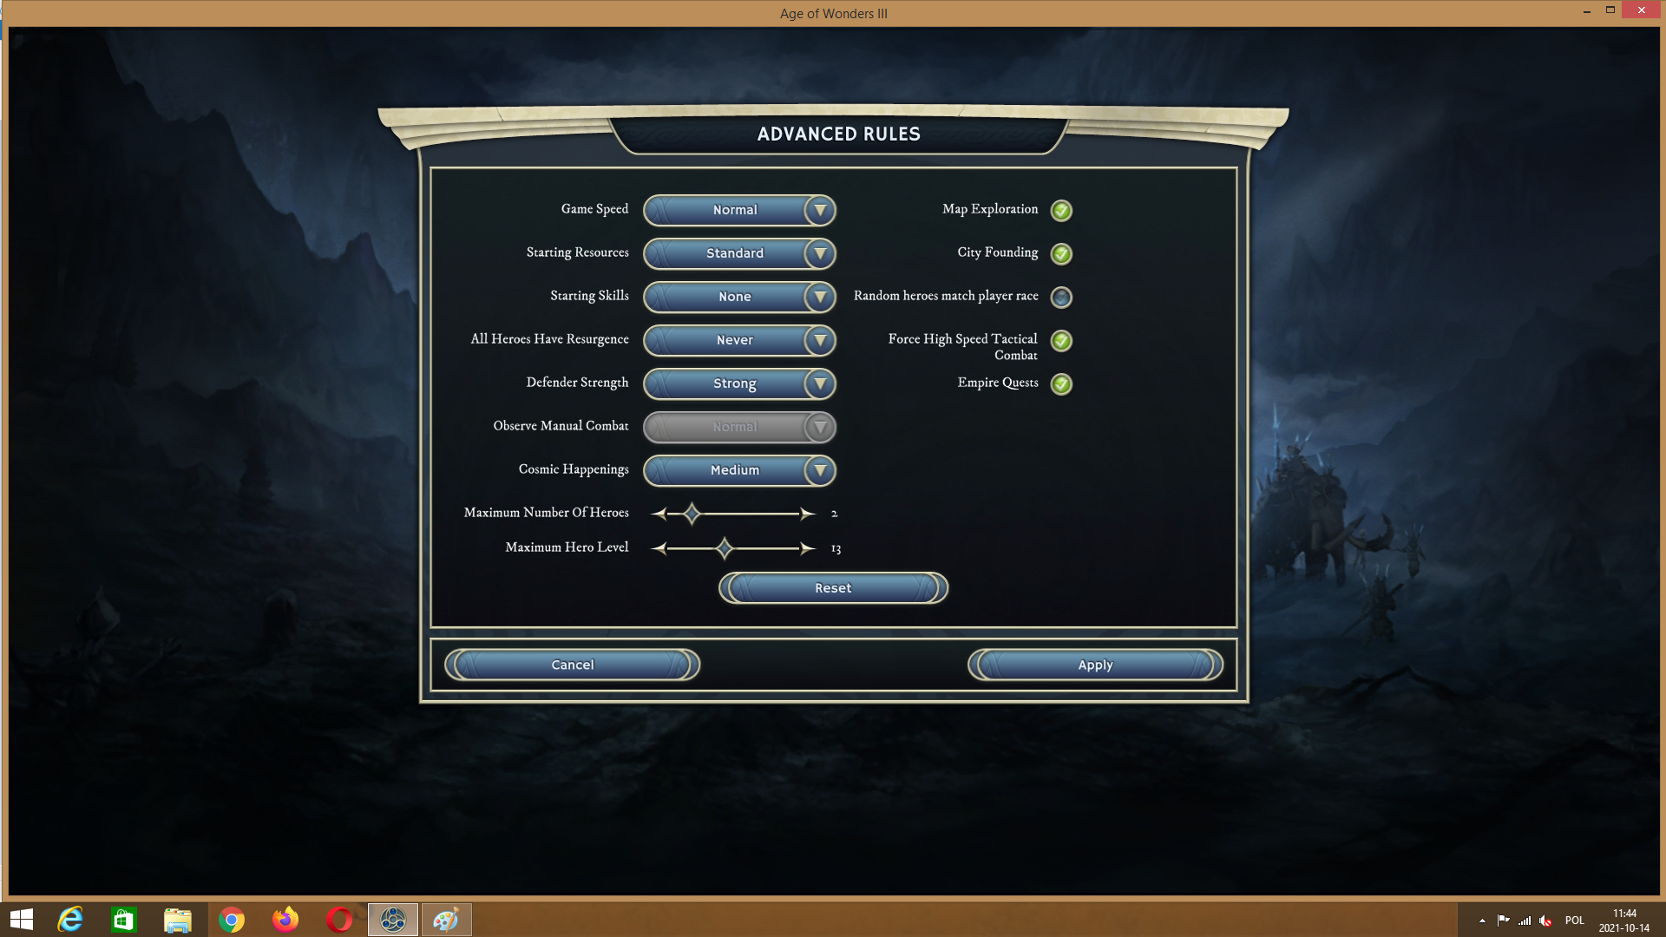This screenshot has height=937, width=1666.
Task: Click the Maximum Hero Level value 13
Action: 836,548
